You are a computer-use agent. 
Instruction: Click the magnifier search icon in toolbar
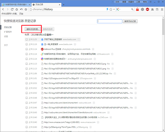tap(132, 9)
